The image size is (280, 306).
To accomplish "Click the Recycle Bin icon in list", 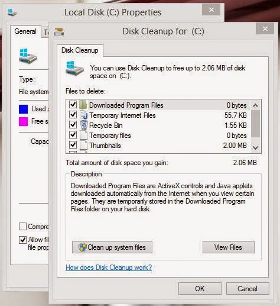I will coord(83,125).
